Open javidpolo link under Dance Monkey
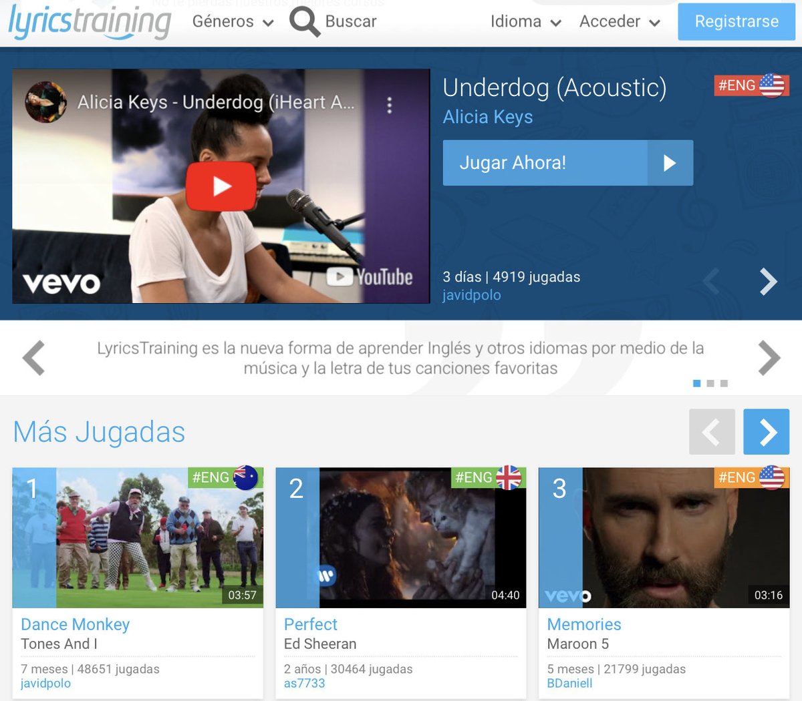Screen dimensions: 802x701 coord(45,684)
